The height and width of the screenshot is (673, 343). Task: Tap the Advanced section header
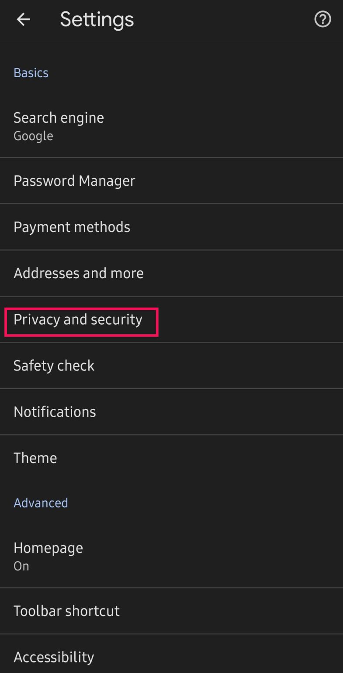41,503
